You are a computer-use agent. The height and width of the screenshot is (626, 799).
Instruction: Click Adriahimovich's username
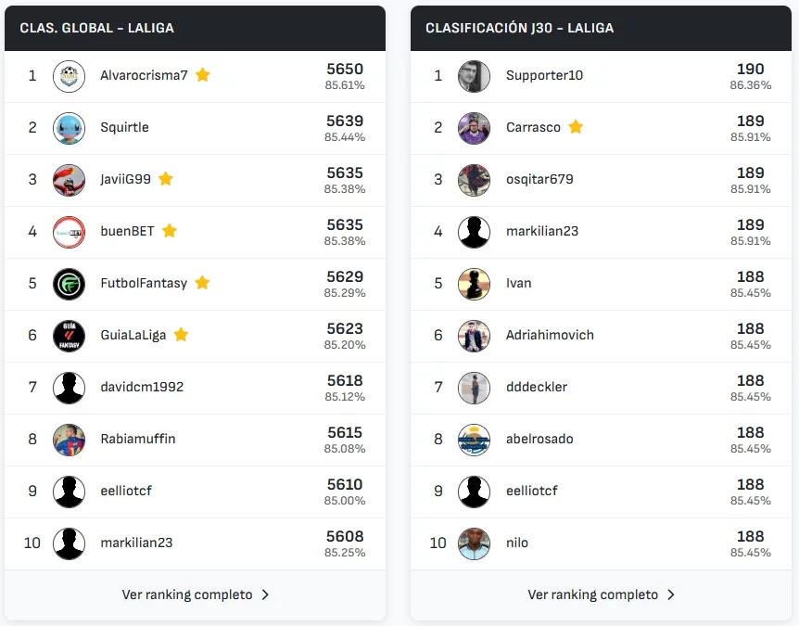[550, 335]
